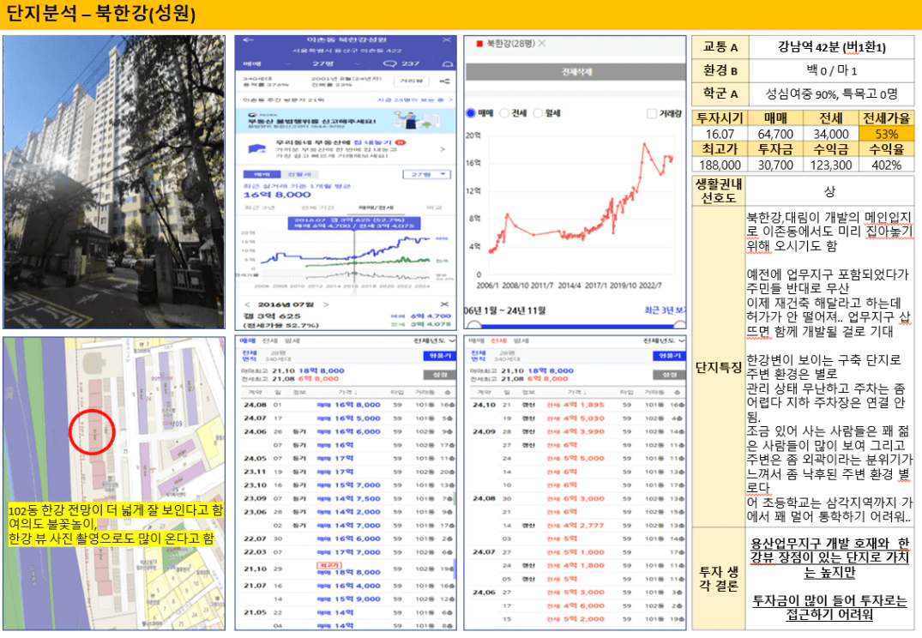The width and height of the screenshot is (922, 638).
Task: Go to the month before 2016년 07월
Action: [x=248, y=304]
